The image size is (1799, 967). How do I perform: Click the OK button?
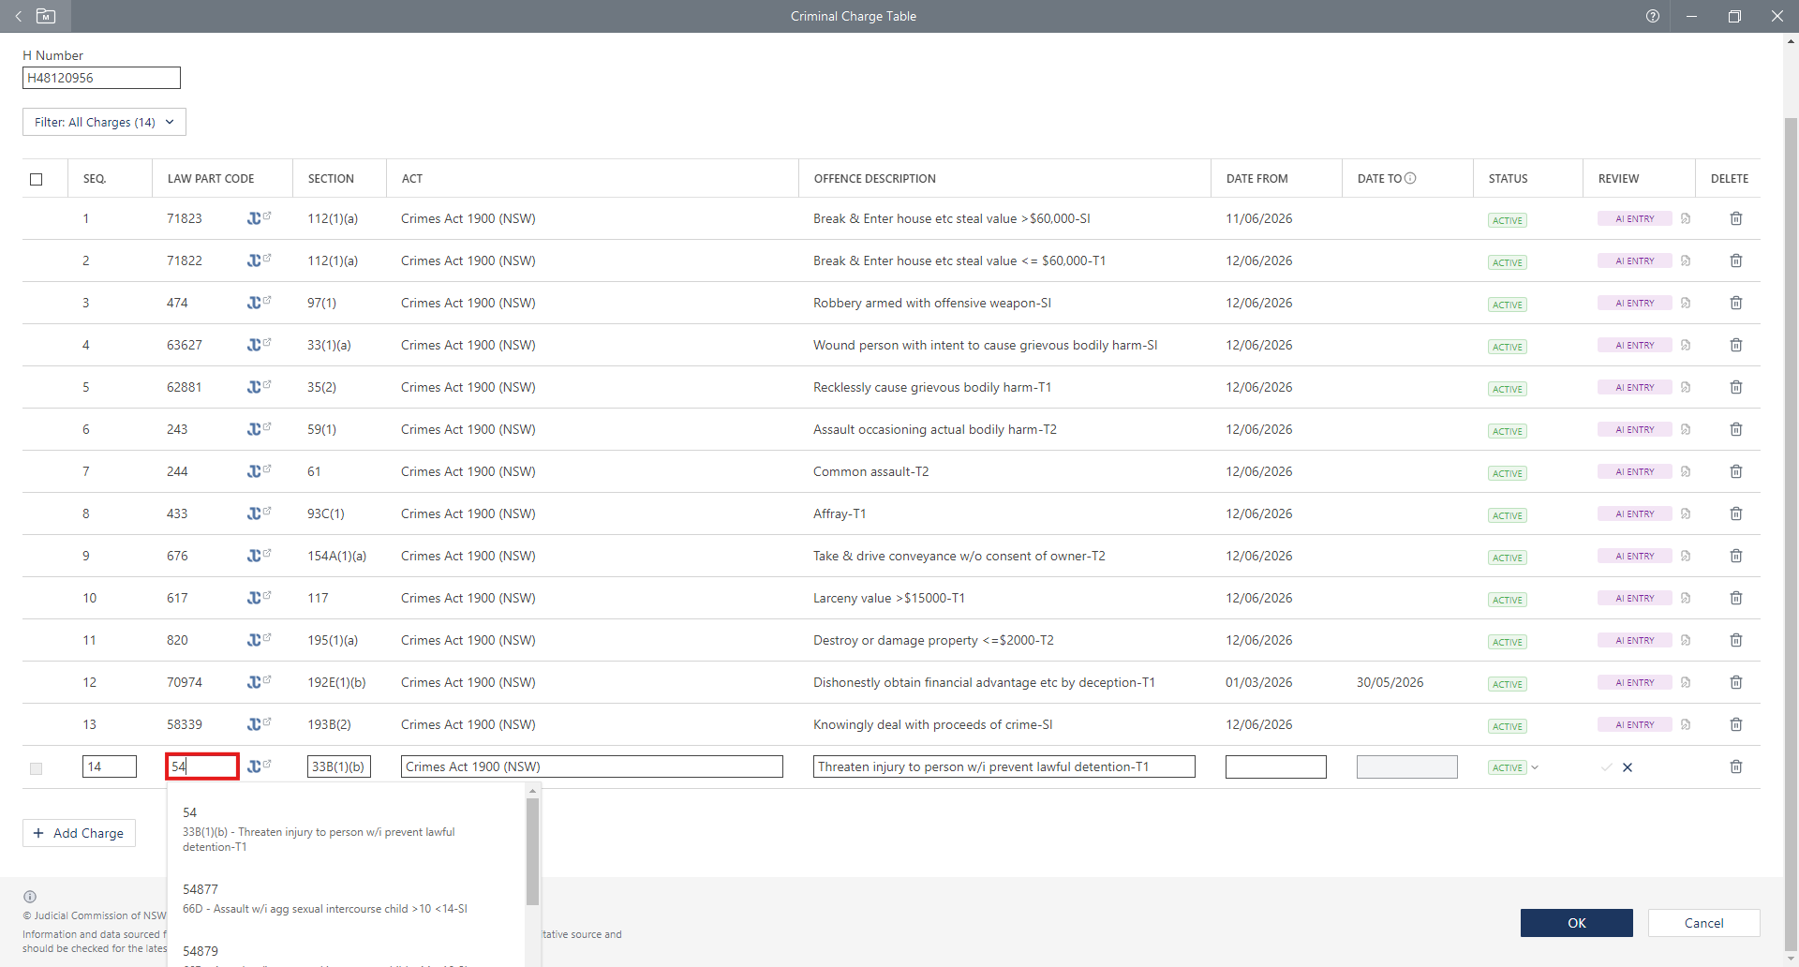(x=1576, y=923)
